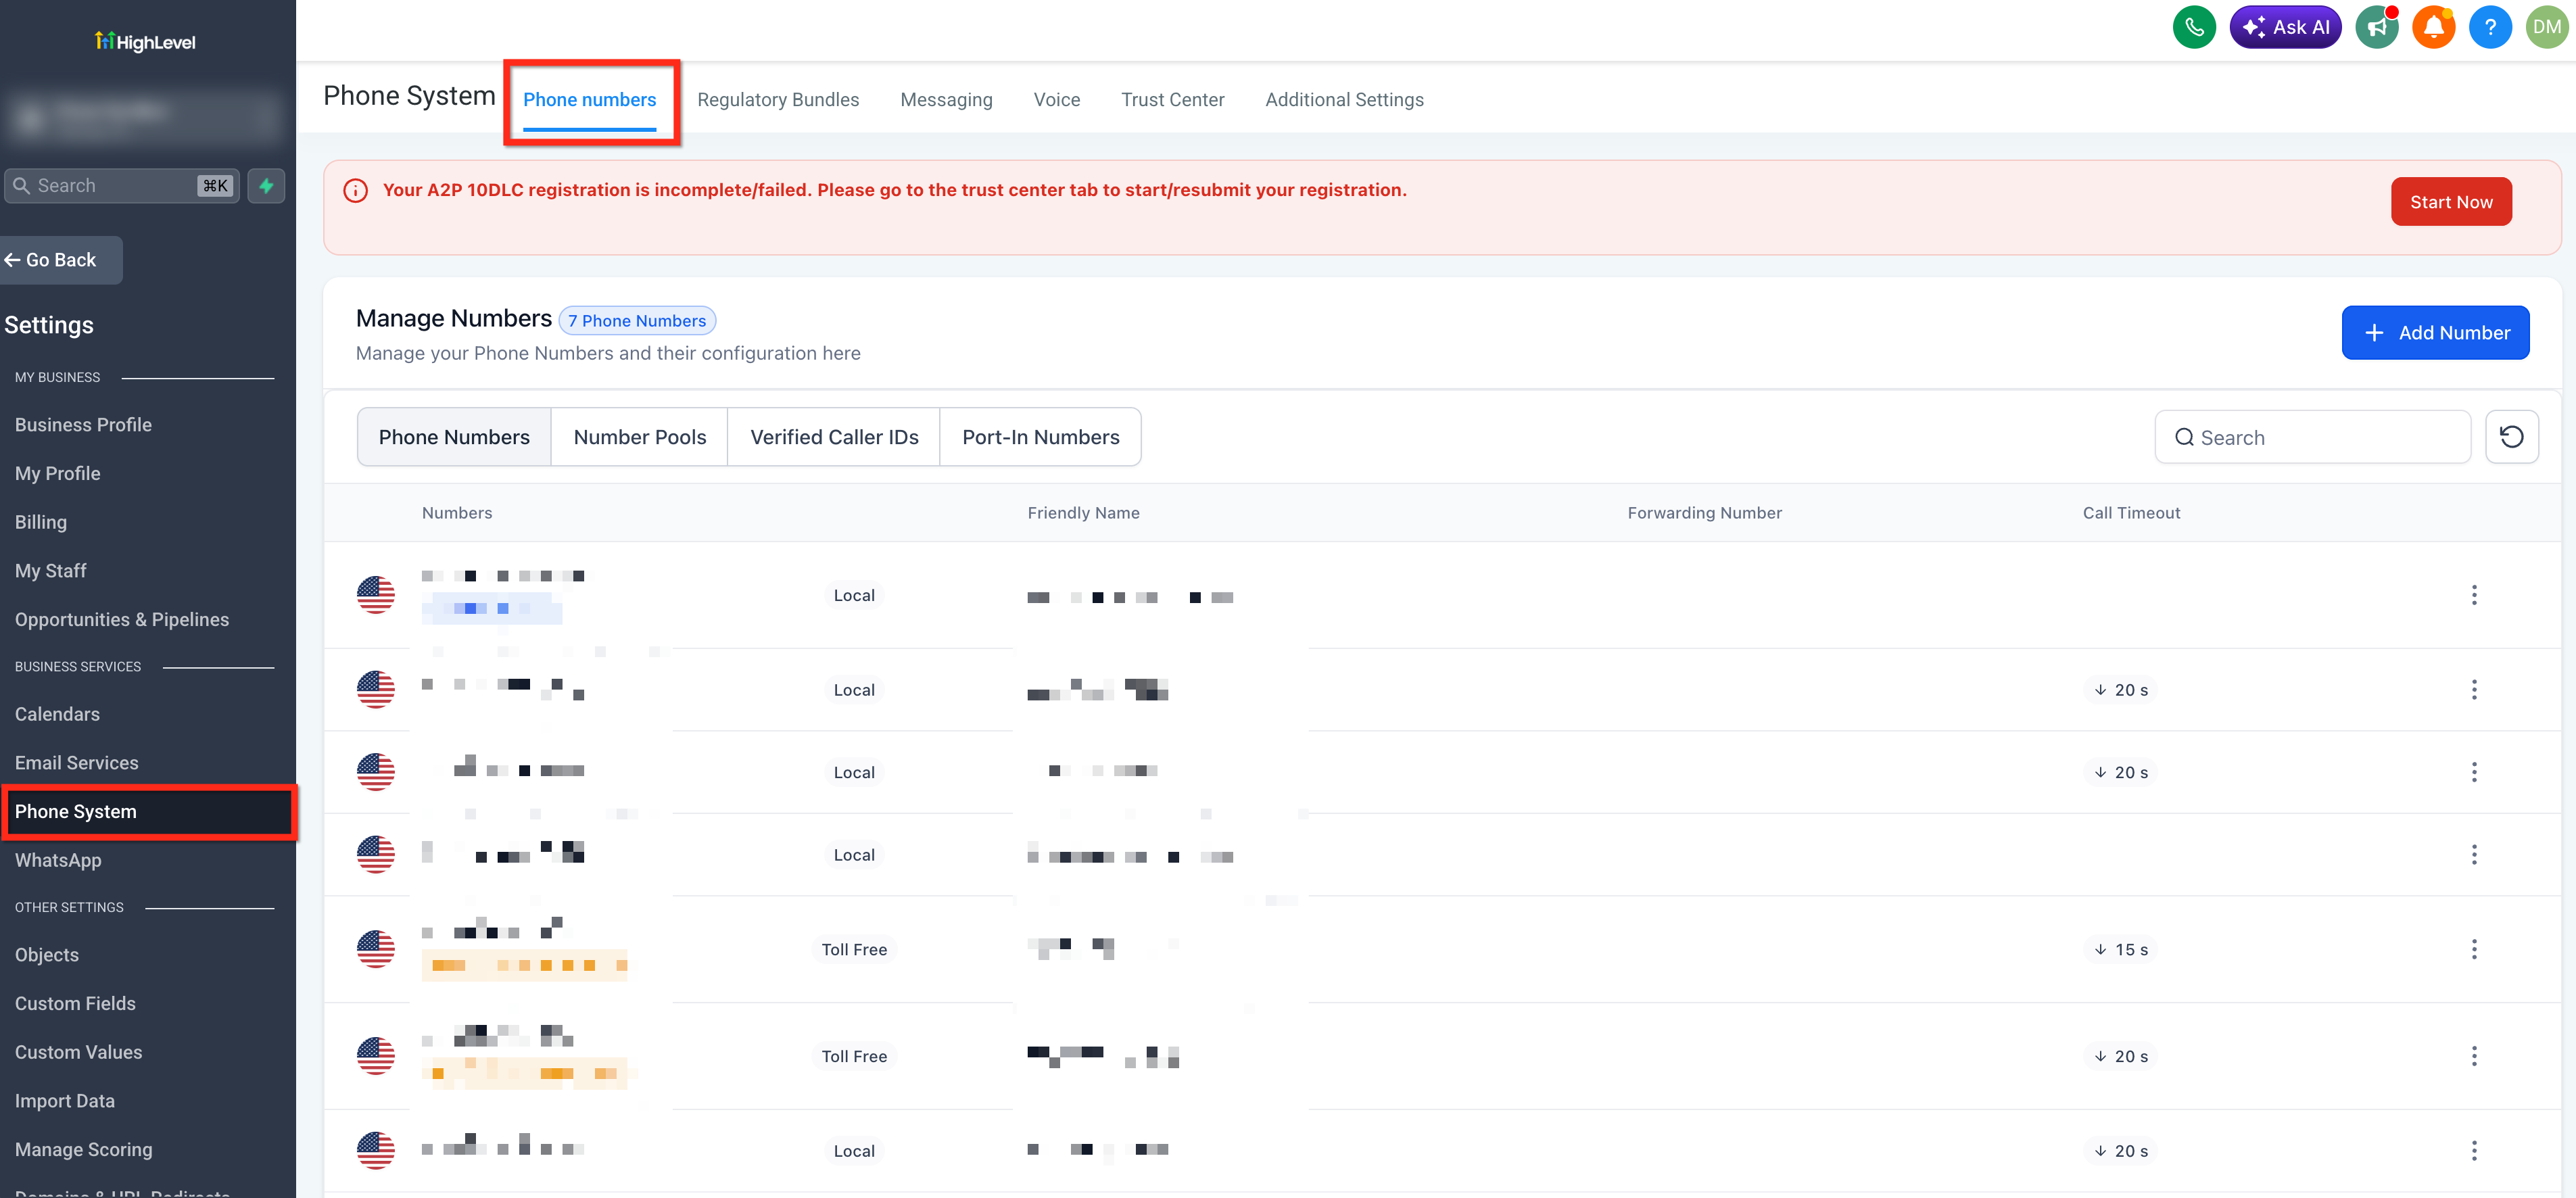Click the Numbers column header
This screenshot has height=1198, width=2576.
pyautogui.click(x=457, y=513)
